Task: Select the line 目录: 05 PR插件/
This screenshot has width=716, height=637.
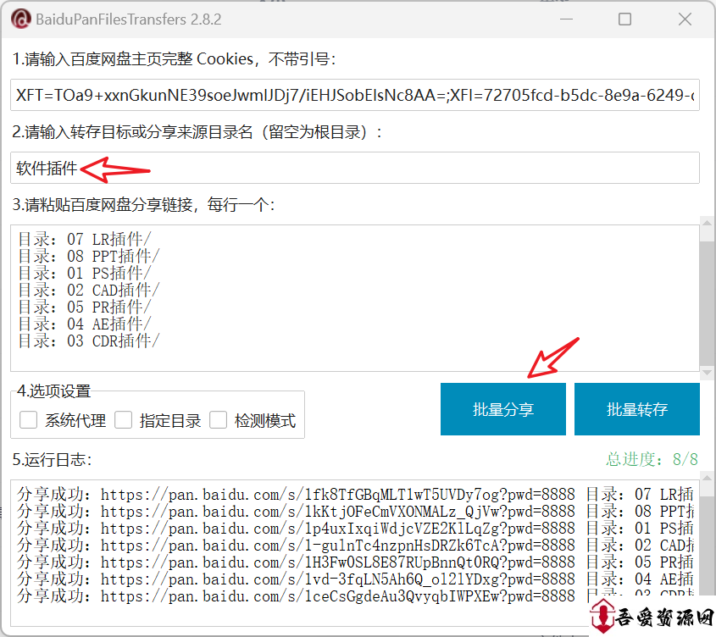Action: pyautogui.click(x=85, y=307)
